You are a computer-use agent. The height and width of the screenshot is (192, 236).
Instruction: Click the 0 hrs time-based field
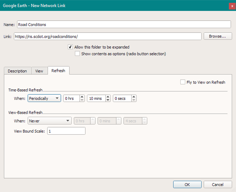click(72, 98)
